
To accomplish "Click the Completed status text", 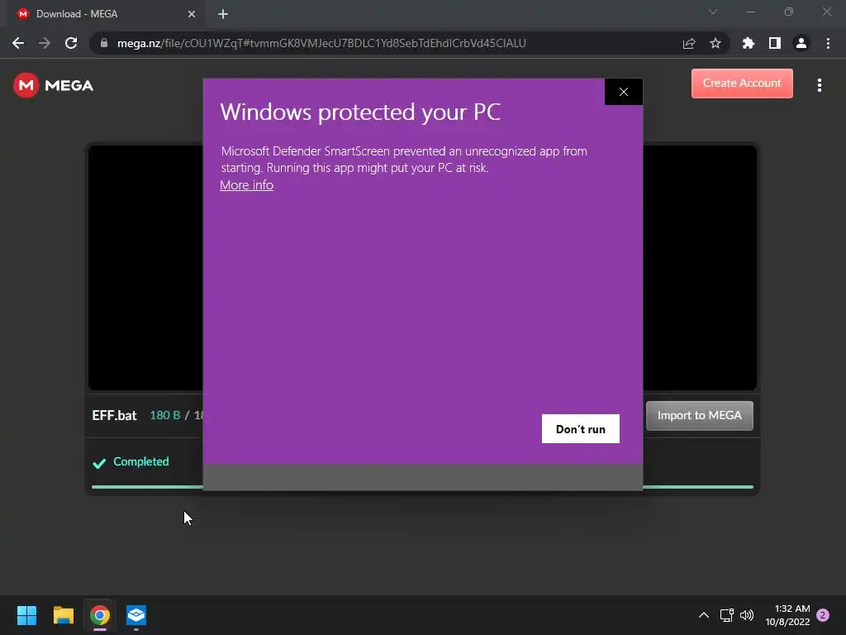I will click(x=140, y=461).
